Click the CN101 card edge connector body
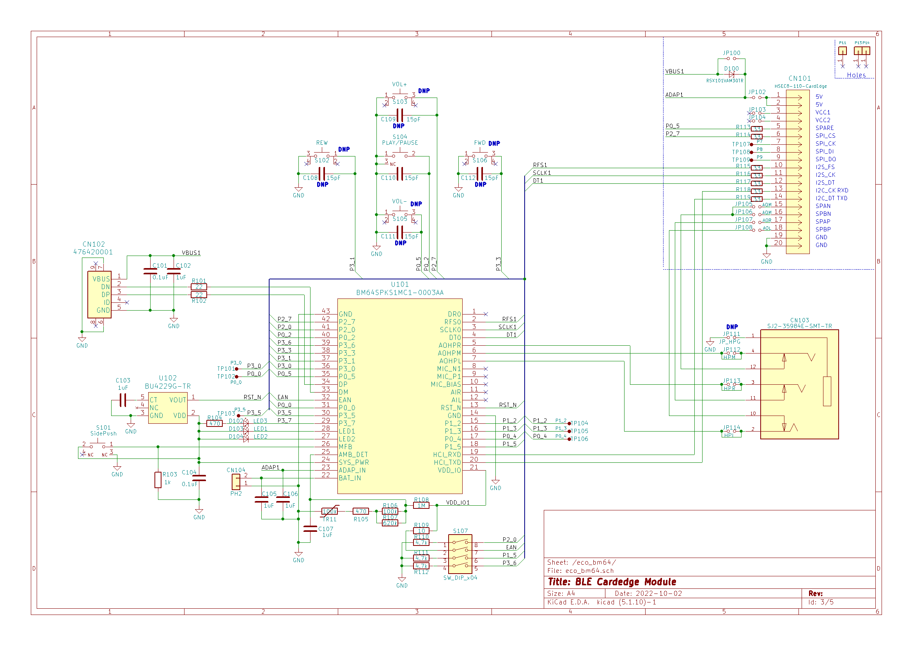912x645 pixels. pos(797,171)
